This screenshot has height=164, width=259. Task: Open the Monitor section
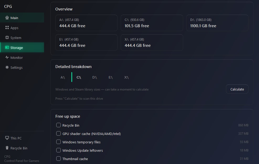click(x=17, y=58)
